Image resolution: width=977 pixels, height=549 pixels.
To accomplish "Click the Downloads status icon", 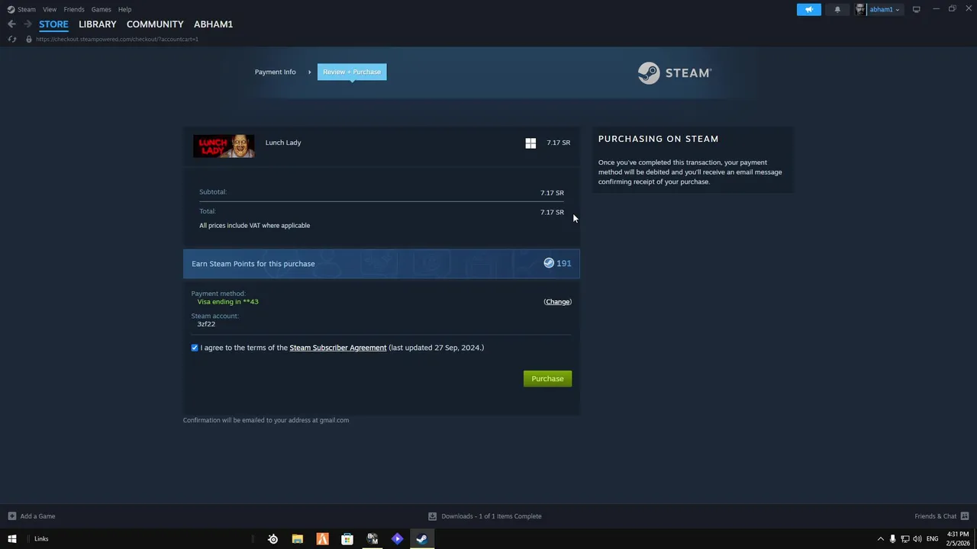I will [432, 516].
